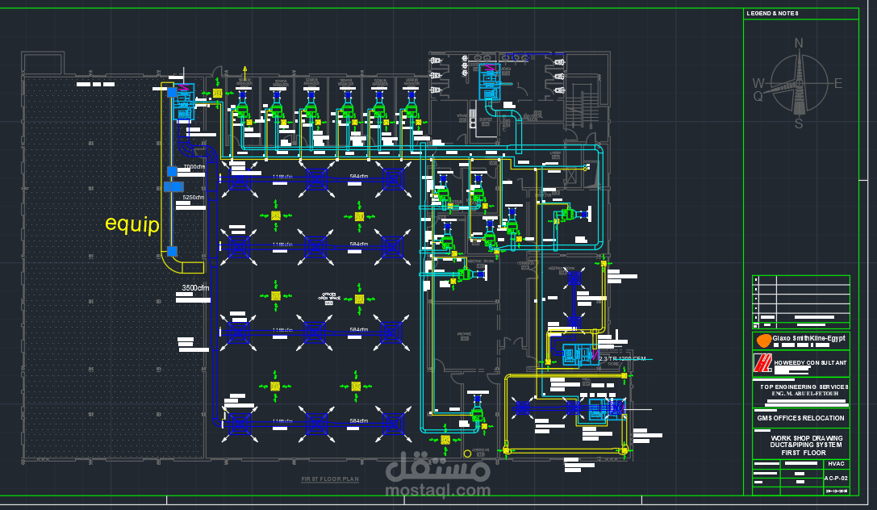This screenshot has height=510, width=877.
Task: Select the north arrow compass rose graphic
Action: [x=799, y=83]
